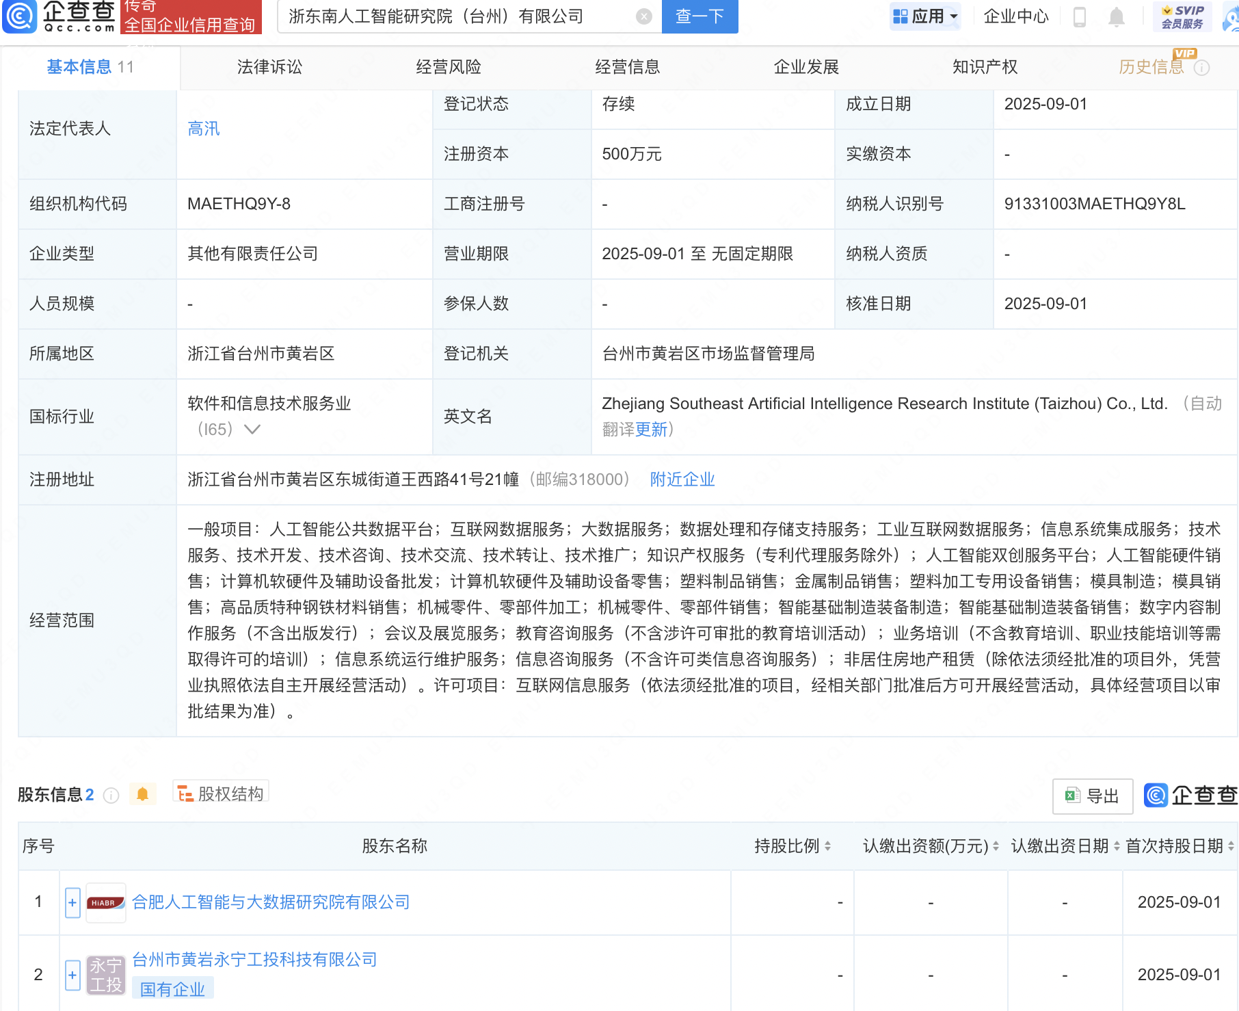Screen dimensions: 1239x1011
Task: Click the Qichacha logo icon
Action: [20, 16]
